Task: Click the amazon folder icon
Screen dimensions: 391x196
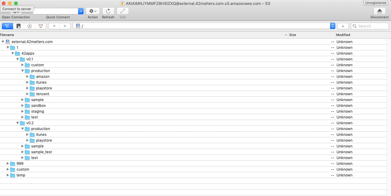Action: pyautogui.click(x=32, y=77)
